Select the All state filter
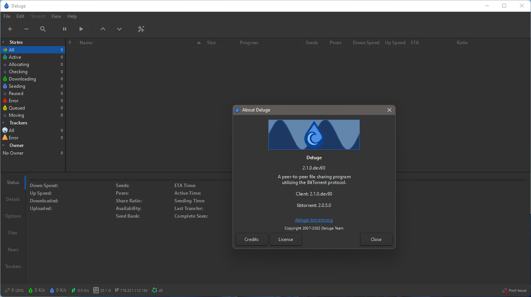Screen dimensions: 531x297 click(x=33, y=50)
